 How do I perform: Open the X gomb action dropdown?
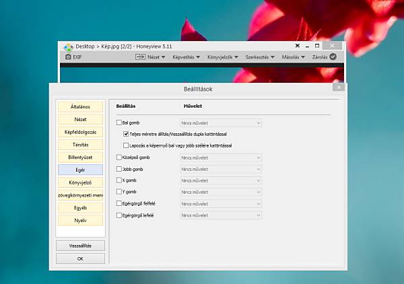point(221,181)
